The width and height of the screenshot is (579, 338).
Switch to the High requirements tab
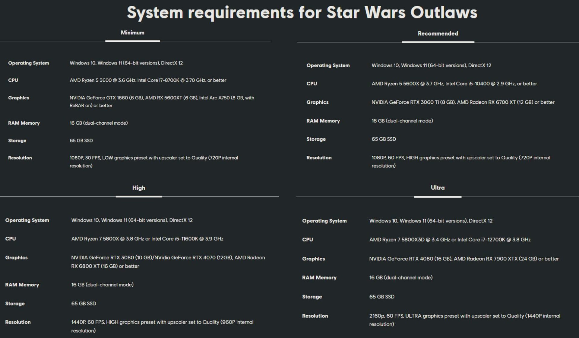pyautogui.click(x=139, y=187)
